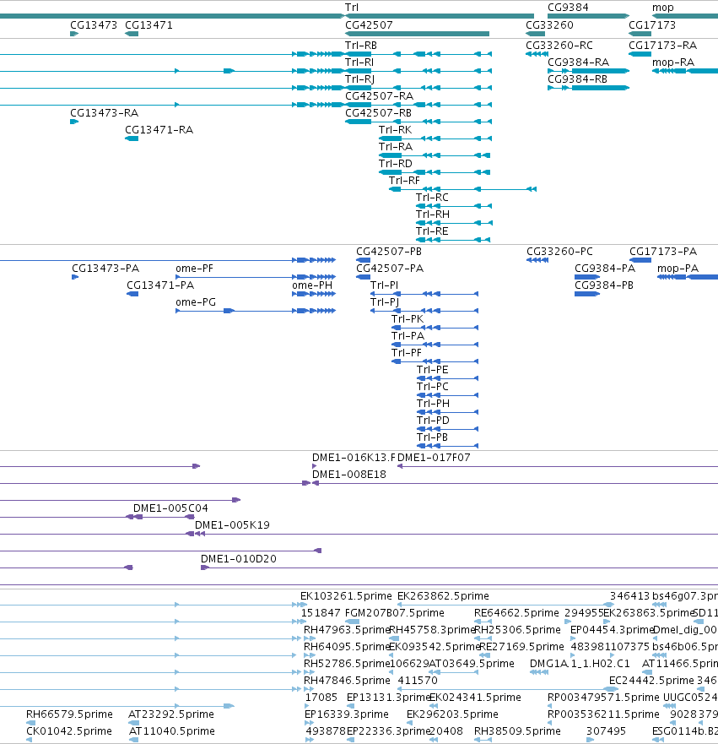The height and width of the screenshot is (744, 718).
Task: Click the CG13471-RA transcript label
Action: 159,130
